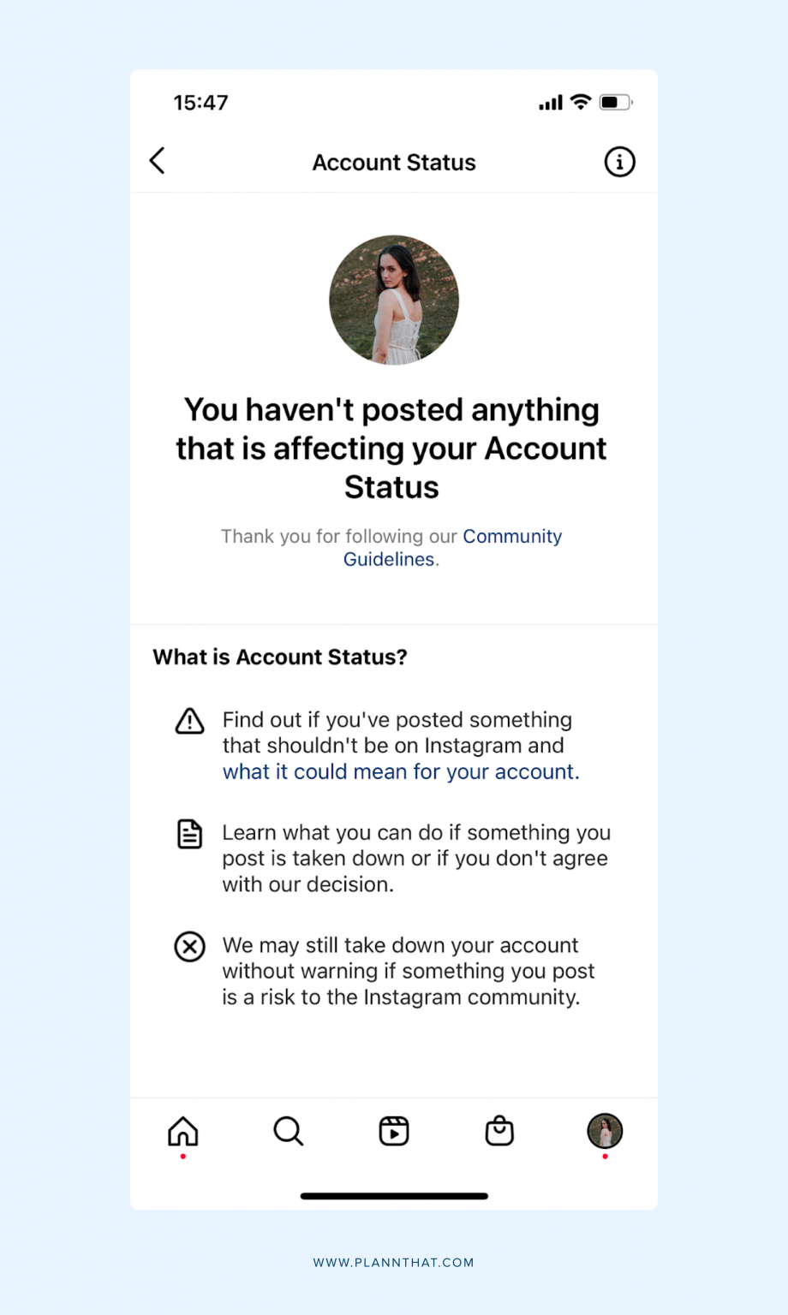
Task: Tap the Account Status header title
Action: pyautogui.click(x=393, y=162)
